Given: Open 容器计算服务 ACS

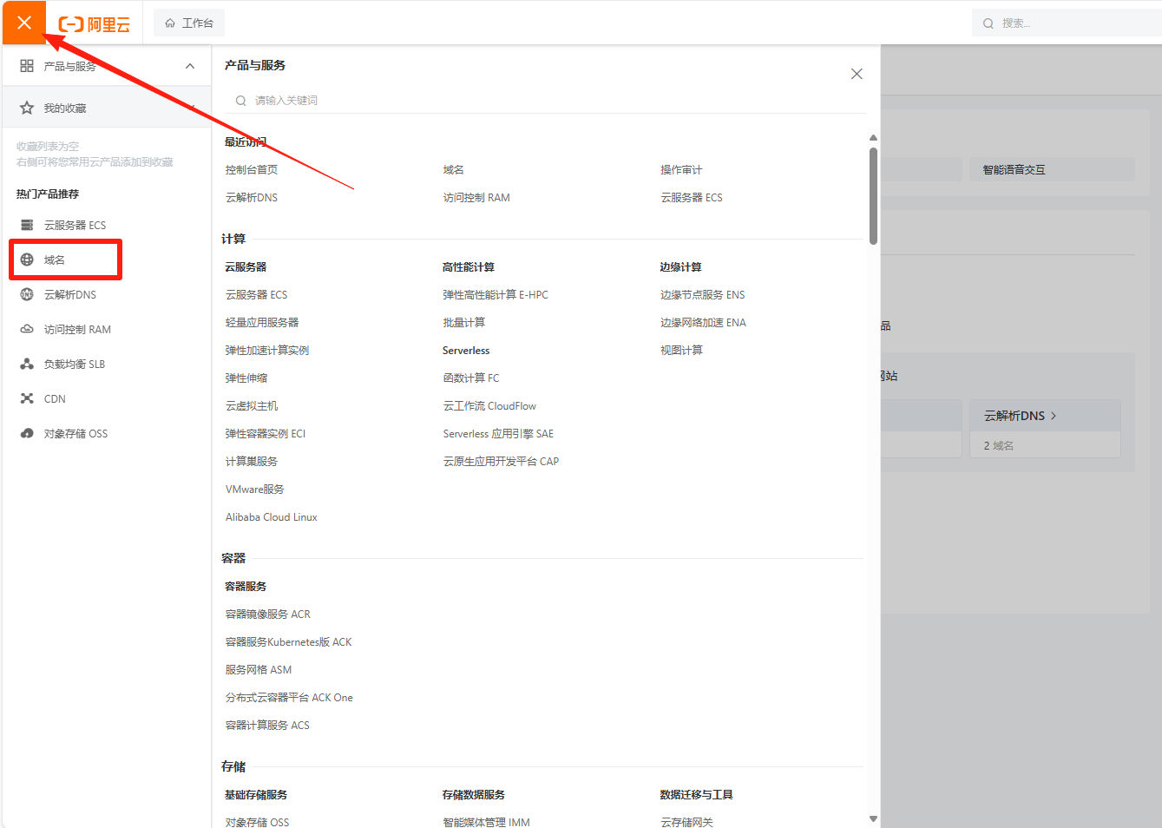Looking at the screenshot, I should point(267,726).
